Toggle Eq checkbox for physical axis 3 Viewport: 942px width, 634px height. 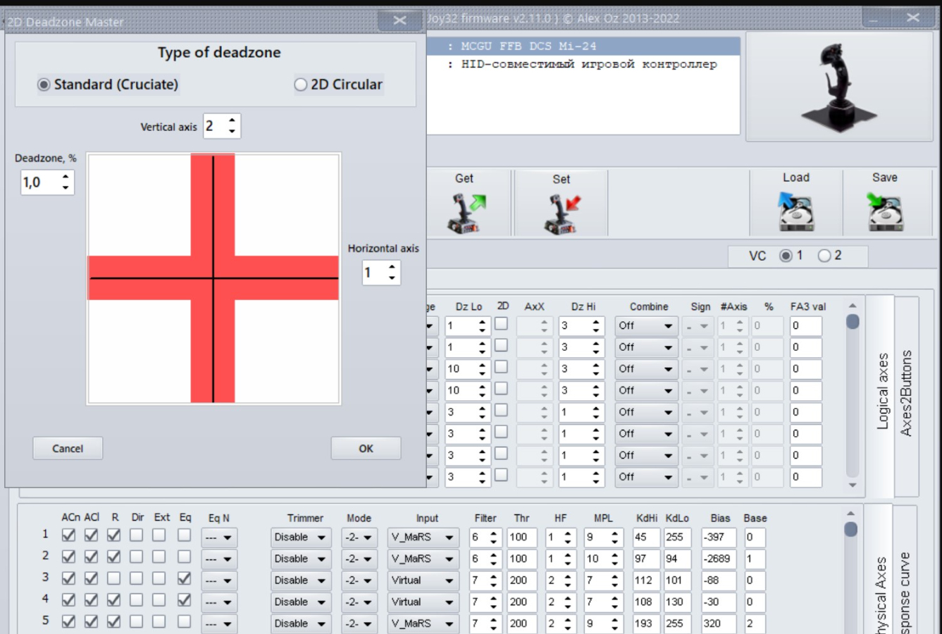pos(184,579)
